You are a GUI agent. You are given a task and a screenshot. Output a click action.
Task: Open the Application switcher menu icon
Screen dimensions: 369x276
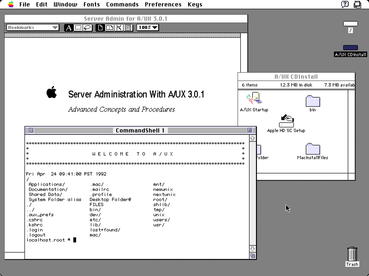click(x=357, y=5)
